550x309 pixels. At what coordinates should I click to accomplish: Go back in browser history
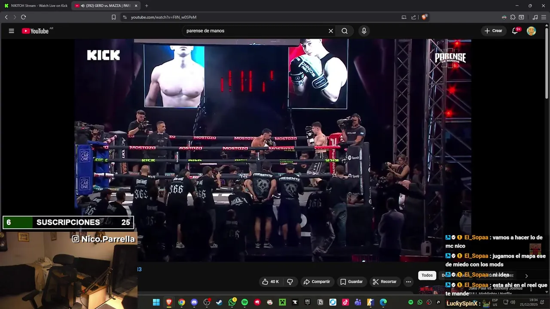[x=6, y=17]
